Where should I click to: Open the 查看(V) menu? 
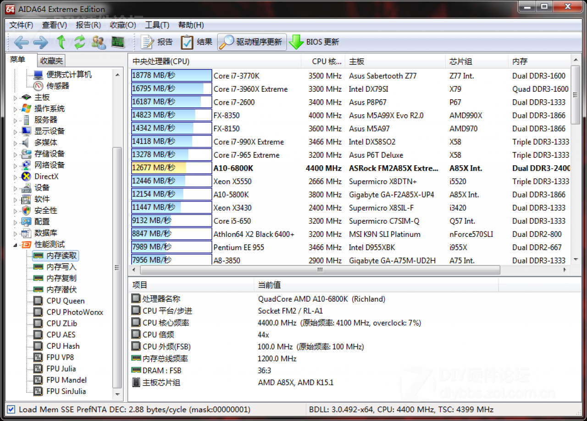pos(54,25)
